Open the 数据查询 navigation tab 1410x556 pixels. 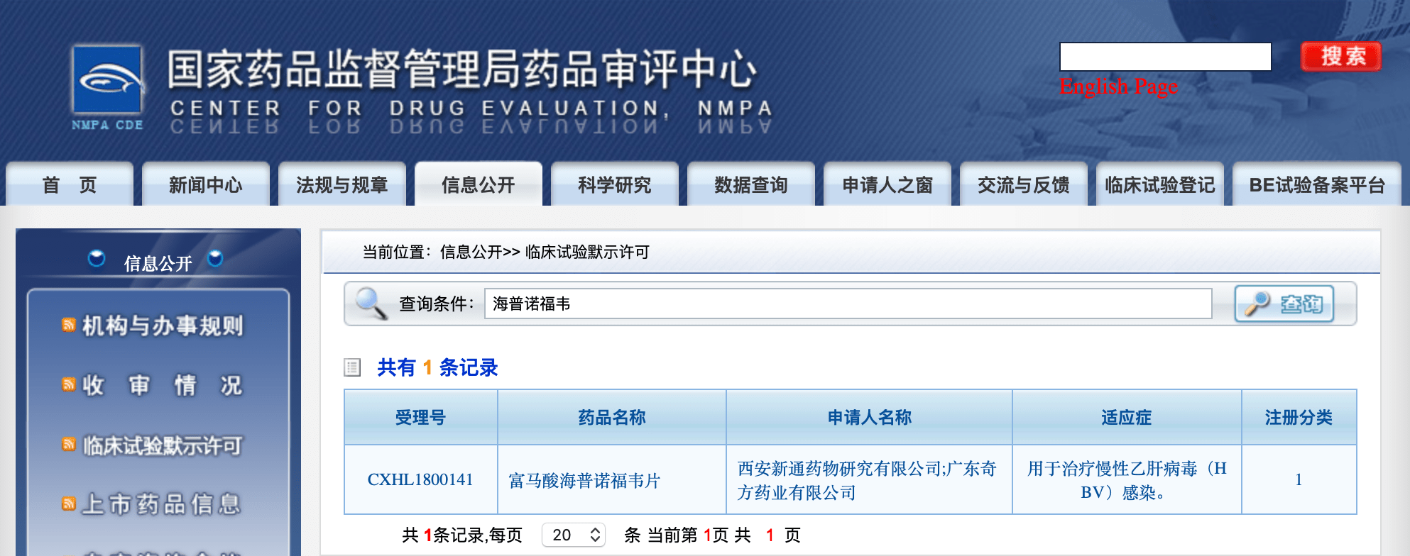[x=751, y=184]
